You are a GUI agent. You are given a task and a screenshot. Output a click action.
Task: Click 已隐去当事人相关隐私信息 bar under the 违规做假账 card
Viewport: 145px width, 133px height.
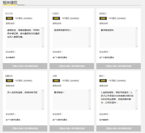(x=119, y=128)
